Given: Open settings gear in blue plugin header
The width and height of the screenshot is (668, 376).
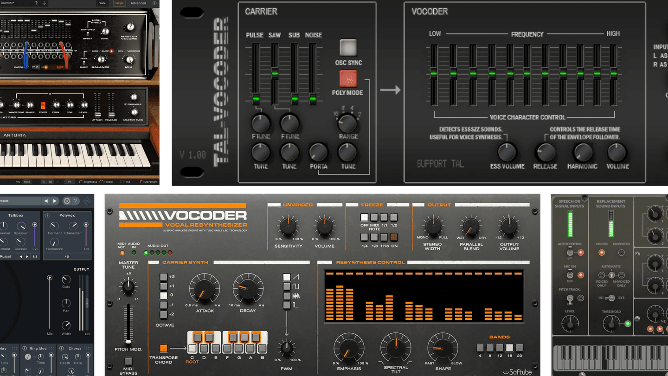Looking at the screenshot, I should (x=67, y=201).
